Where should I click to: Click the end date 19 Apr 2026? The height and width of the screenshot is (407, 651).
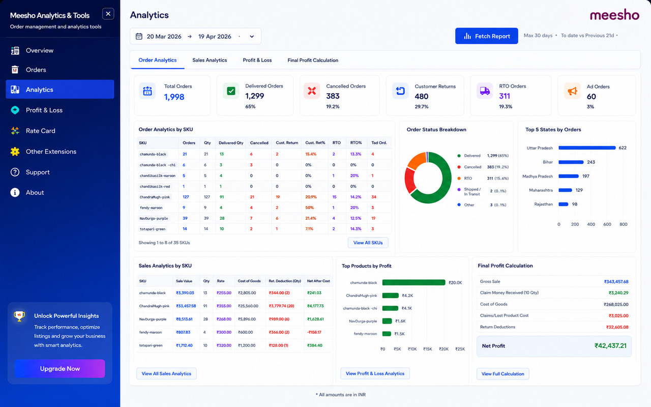(x=215, y=37)
